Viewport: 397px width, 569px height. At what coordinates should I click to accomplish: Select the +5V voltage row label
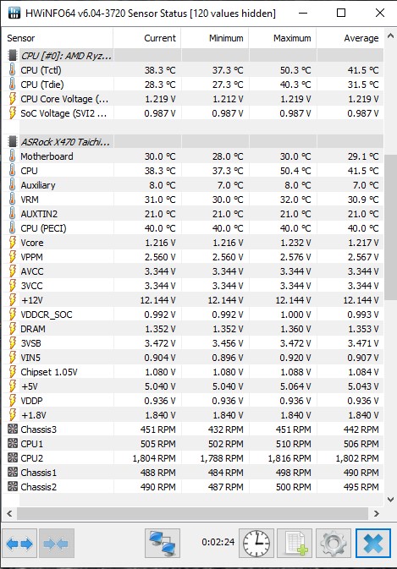30,386
